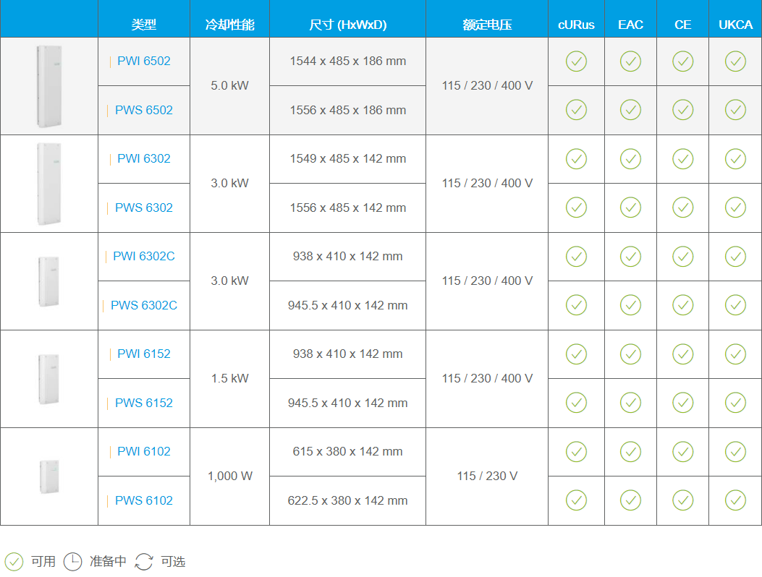Click the UKCA checkmark for PWS 6502
The width and height of the screenshot is (762, 577).
click(x=735, y=110)
